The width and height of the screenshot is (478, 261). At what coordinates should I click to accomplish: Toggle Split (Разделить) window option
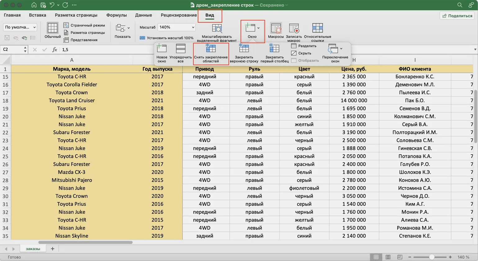[x=304, y=46]
